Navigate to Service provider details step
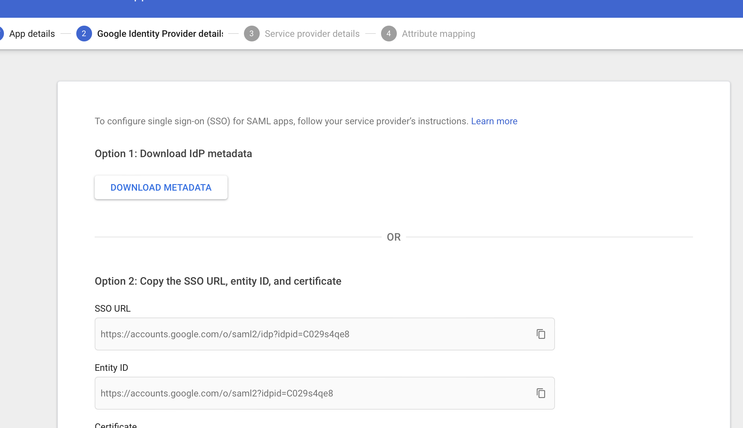 (312, 34)
